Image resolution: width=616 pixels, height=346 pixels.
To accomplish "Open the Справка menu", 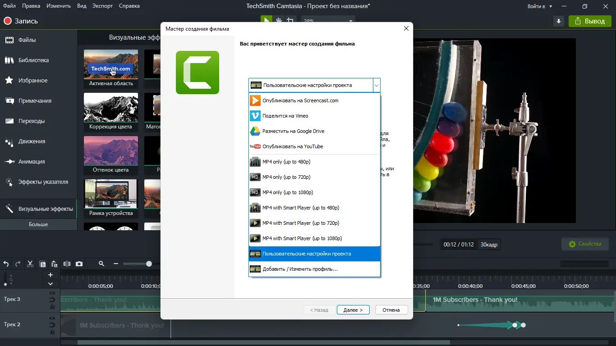I will (129, 6).
